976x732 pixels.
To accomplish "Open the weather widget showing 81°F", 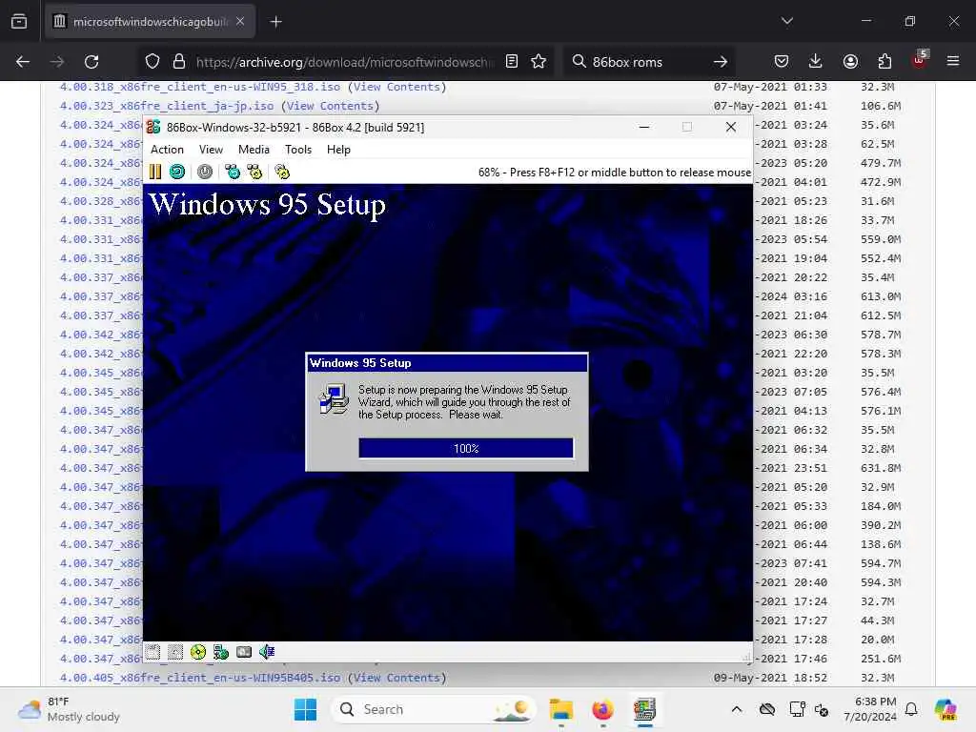I will 69,709.
